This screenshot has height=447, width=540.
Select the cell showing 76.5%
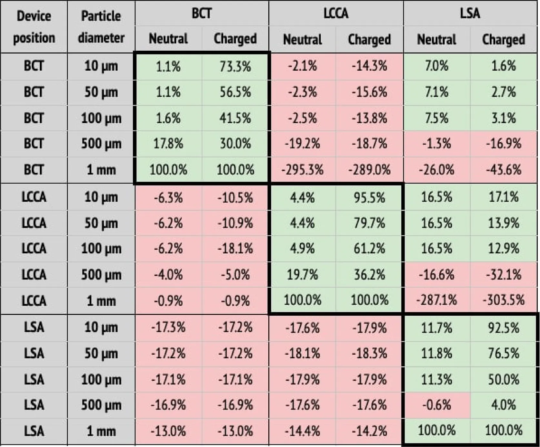[x=504, y=354]
